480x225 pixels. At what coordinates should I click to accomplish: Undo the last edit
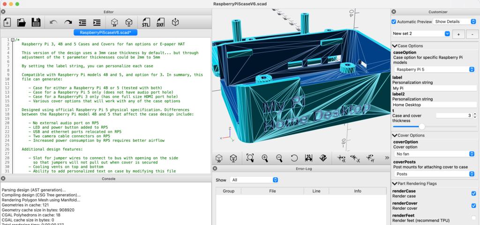tap(53, 22)
